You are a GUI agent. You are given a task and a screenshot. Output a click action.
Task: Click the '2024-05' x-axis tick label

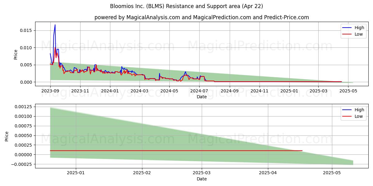click(x=169, y=91)
